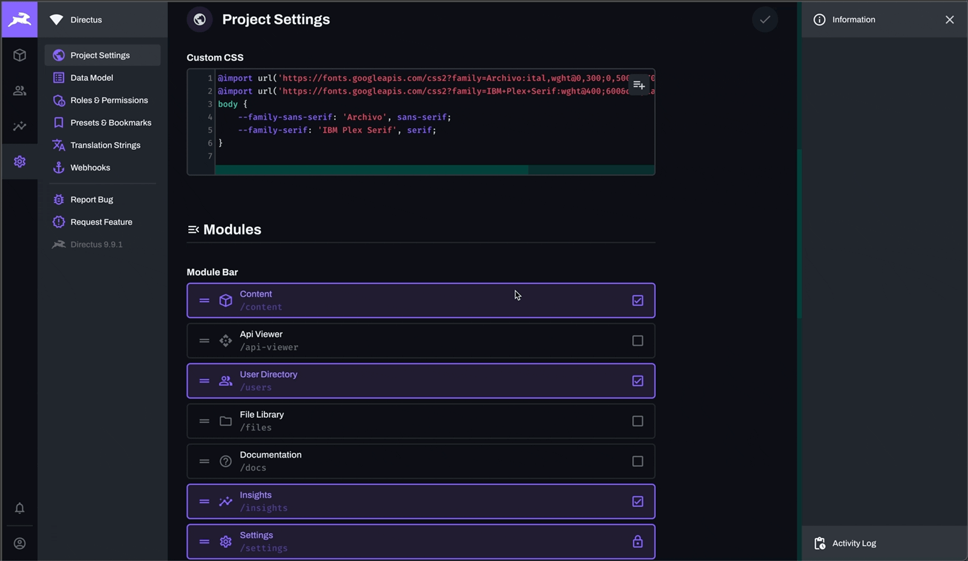Enable the Documentation module checkbox
The height and width of the screenshot is (561, 968).
pos(638,461)
